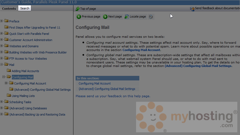Click the Preface folder icon
The image size is (240, 135).
click(6, 21)
